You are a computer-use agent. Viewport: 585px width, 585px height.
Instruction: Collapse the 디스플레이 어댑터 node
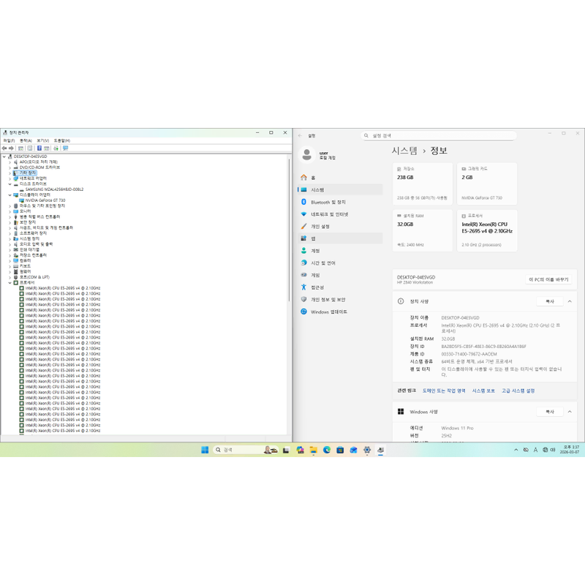pos(10,195)
